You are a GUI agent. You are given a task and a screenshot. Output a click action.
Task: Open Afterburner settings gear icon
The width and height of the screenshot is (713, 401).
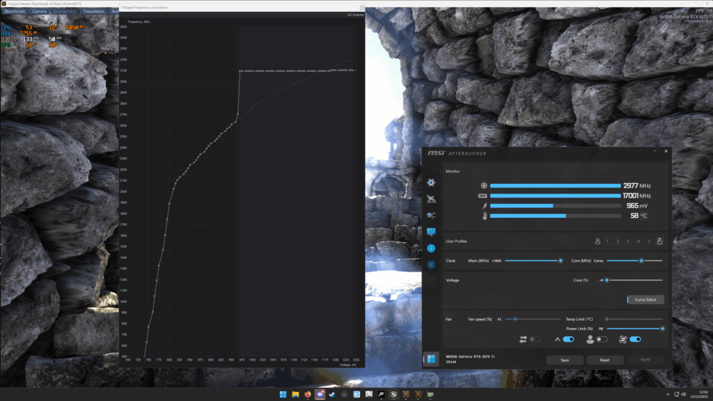coord(431,183)
